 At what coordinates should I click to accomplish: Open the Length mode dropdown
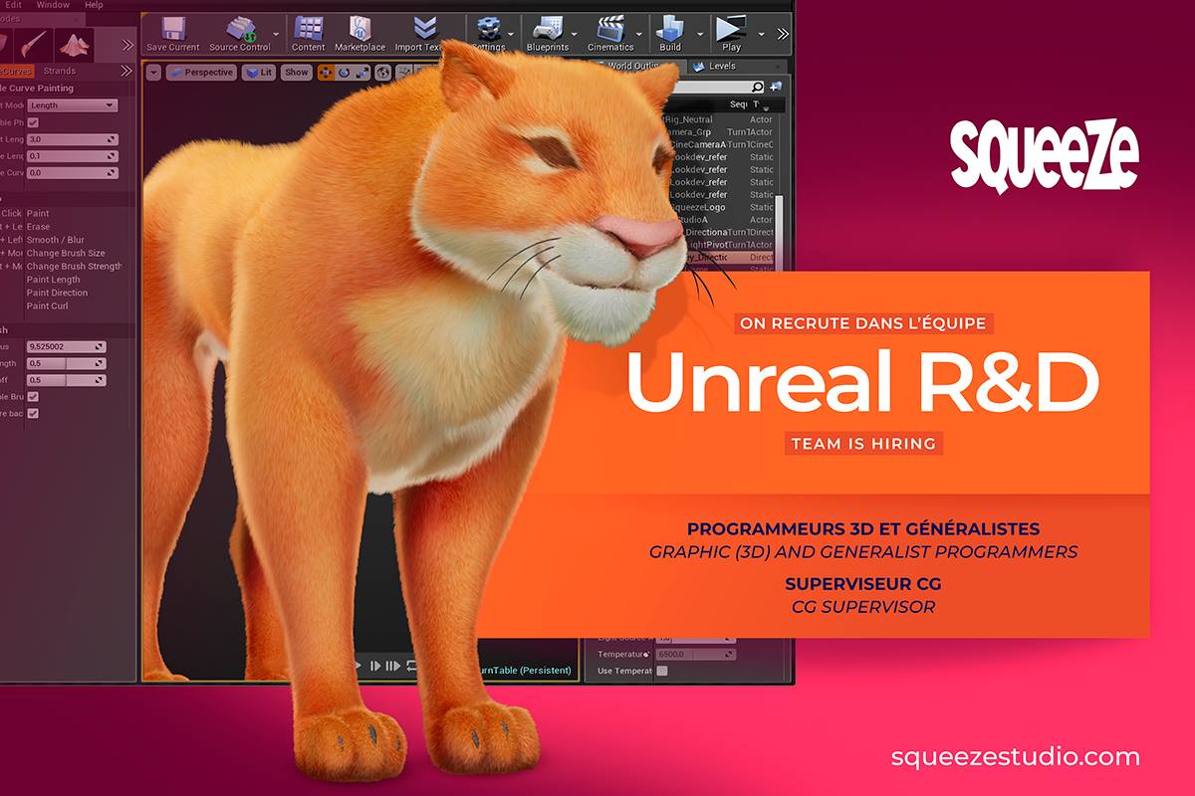[x=72, y=105]
